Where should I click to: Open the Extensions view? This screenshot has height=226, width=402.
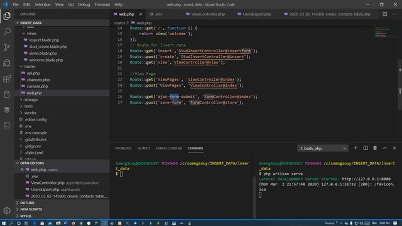coord(7,78)
